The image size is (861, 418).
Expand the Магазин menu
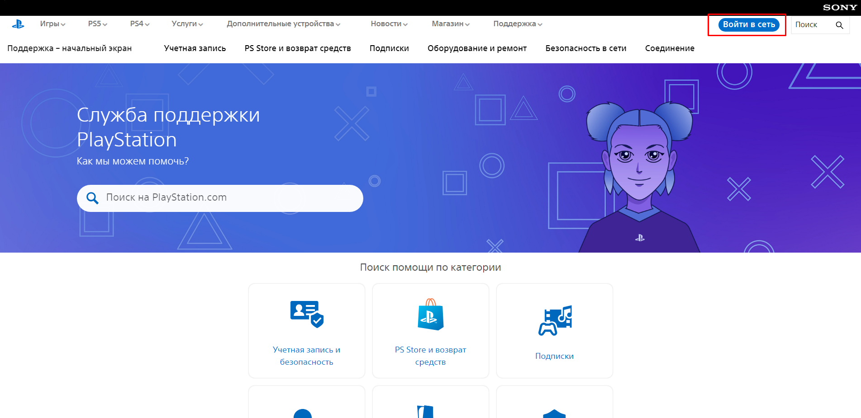[x=451, y=24]
